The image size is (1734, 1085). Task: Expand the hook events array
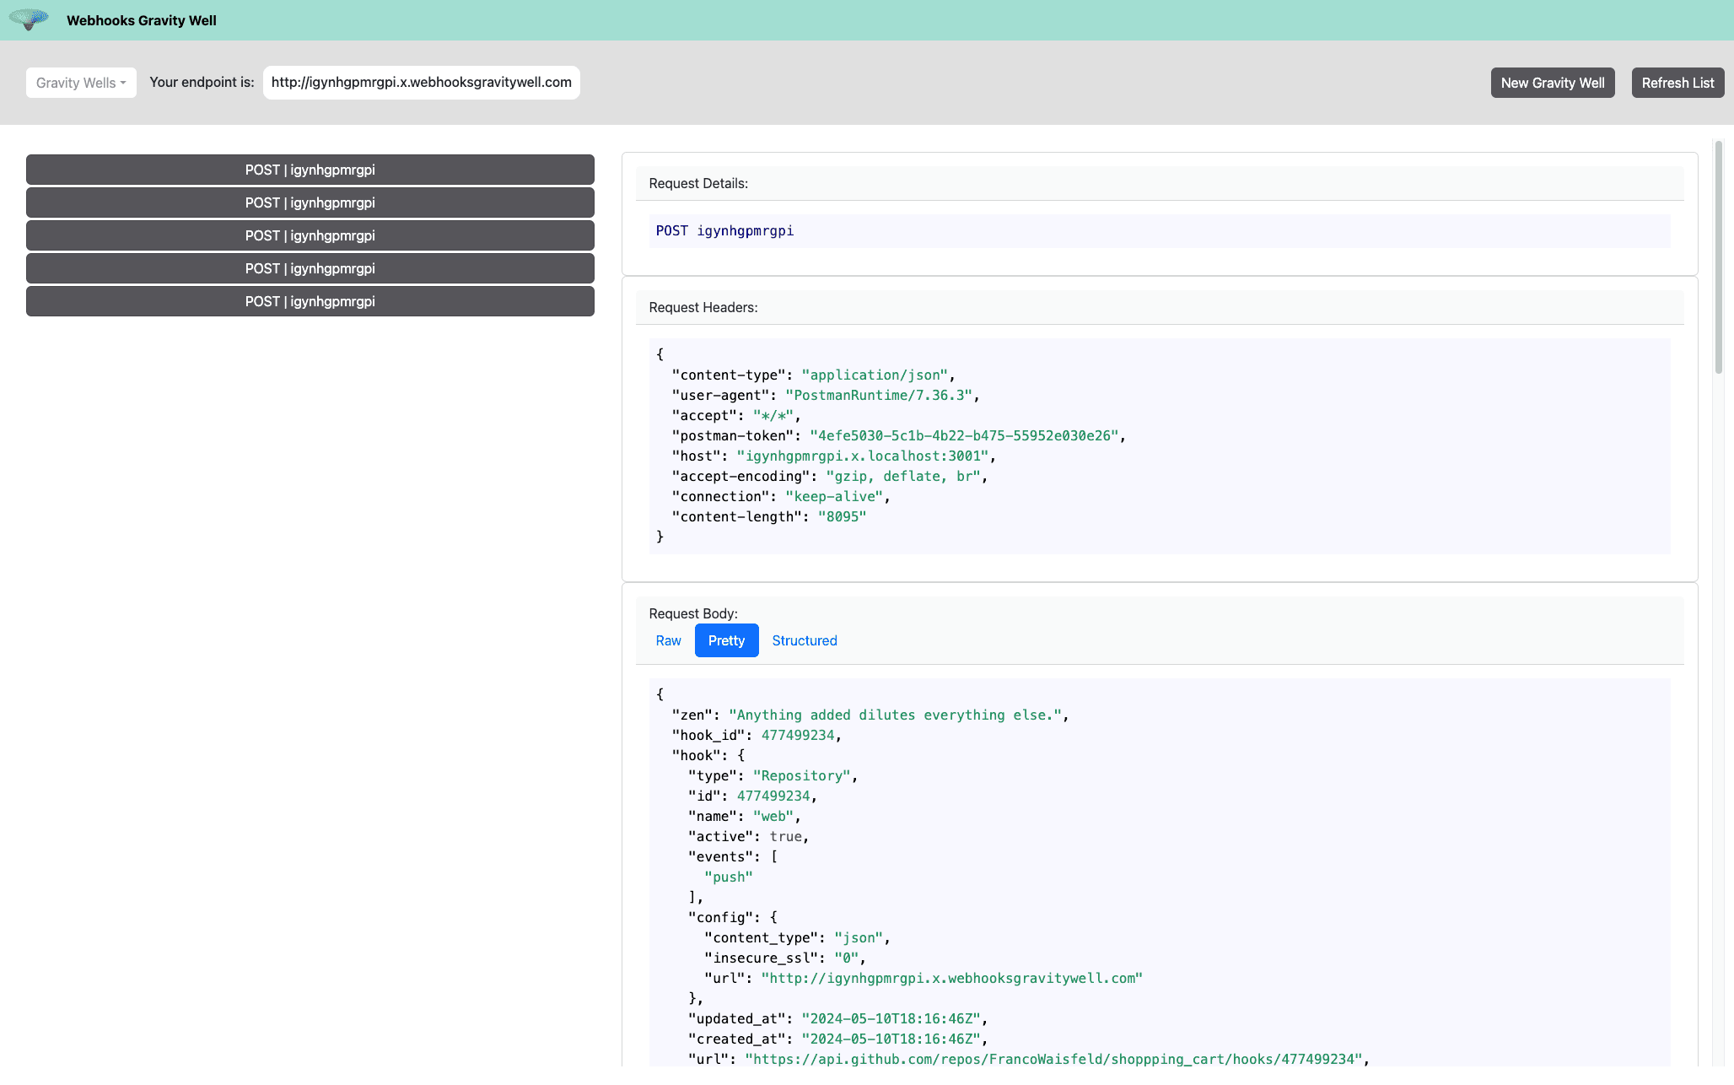772,857
